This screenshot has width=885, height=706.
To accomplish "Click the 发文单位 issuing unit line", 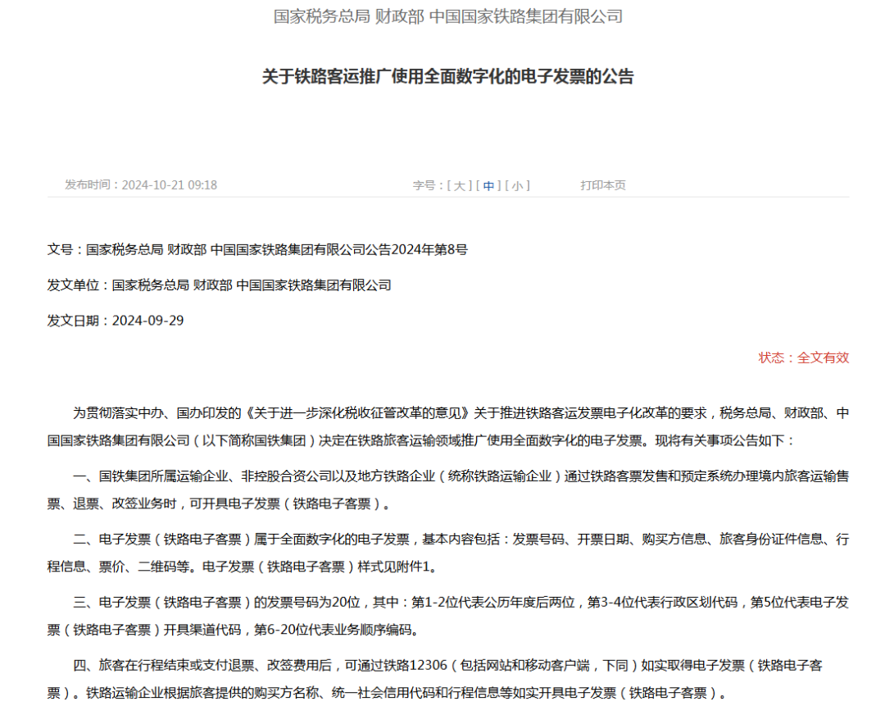I will click(x=220, y=284).
